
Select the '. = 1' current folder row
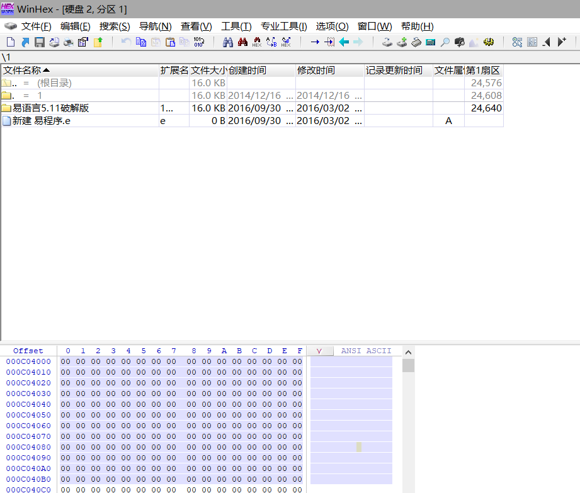252,96
